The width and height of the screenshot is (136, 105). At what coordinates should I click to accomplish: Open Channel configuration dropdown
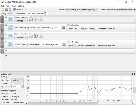(126, 9)
